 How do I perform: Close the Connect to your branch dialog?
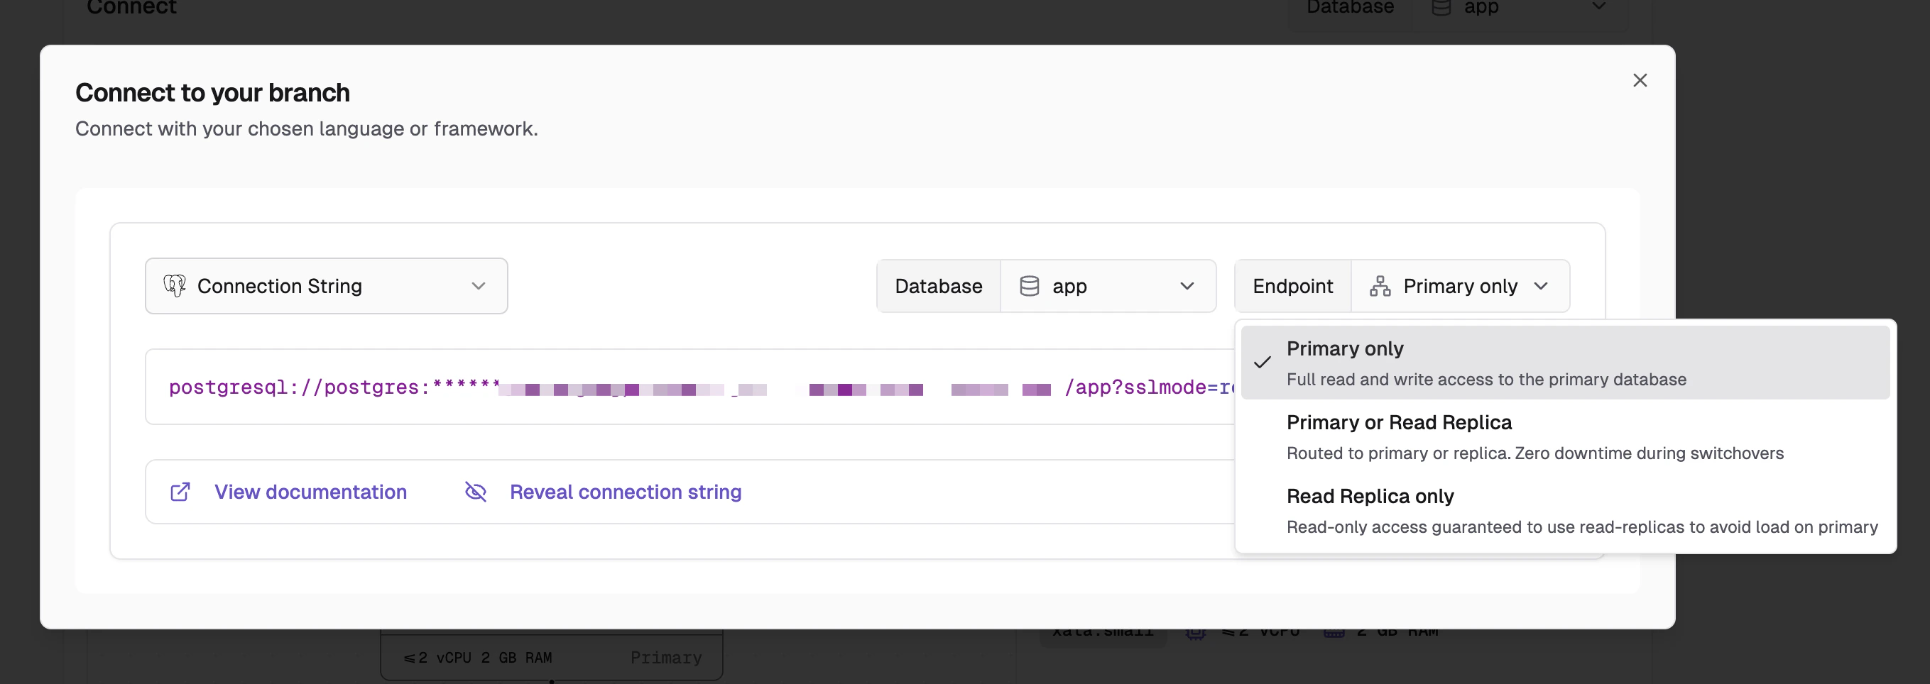point(1640,80)
